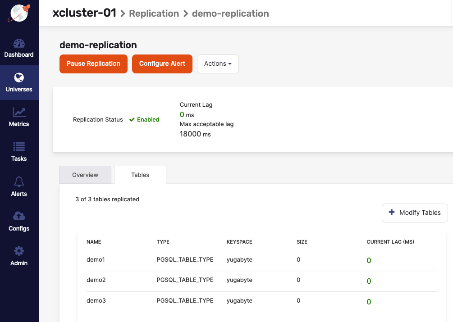Expand the Actions dropdown
The image size is (453, 322).
(x=218, y=64)
